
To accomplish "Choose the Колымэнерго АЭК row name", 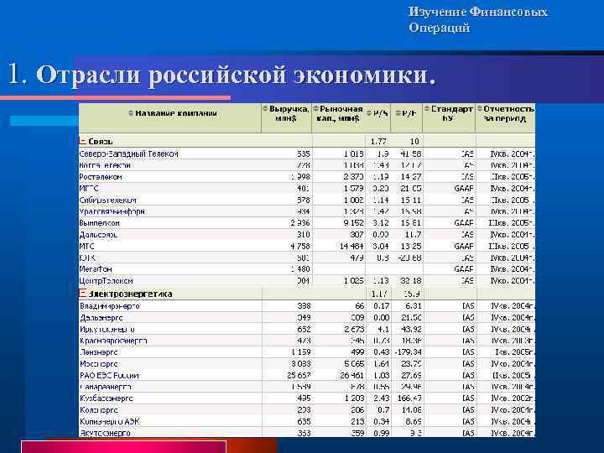I will (110, 422).
